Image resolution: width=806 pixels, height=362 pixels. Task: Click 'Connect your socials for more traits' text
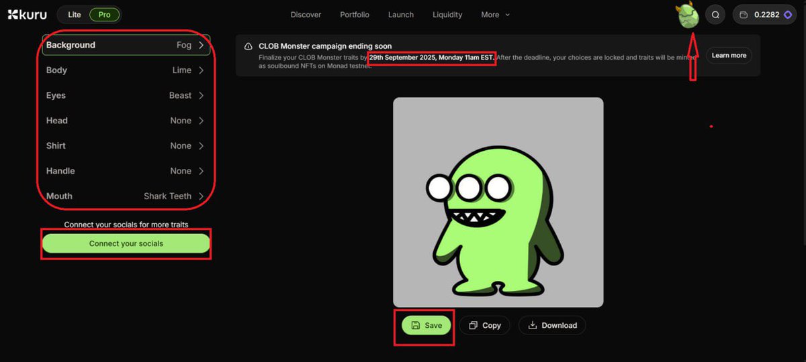click(x=126, y=225)
